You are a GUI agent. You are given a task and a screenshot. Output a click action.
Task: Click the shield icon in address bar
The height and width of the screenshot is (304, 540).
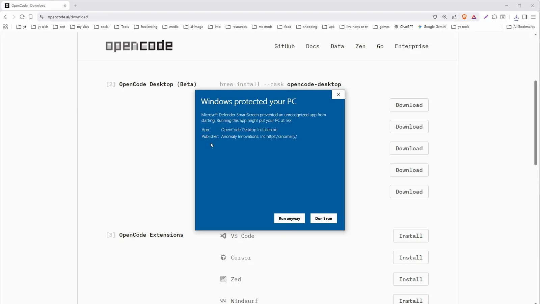(435, 17)
